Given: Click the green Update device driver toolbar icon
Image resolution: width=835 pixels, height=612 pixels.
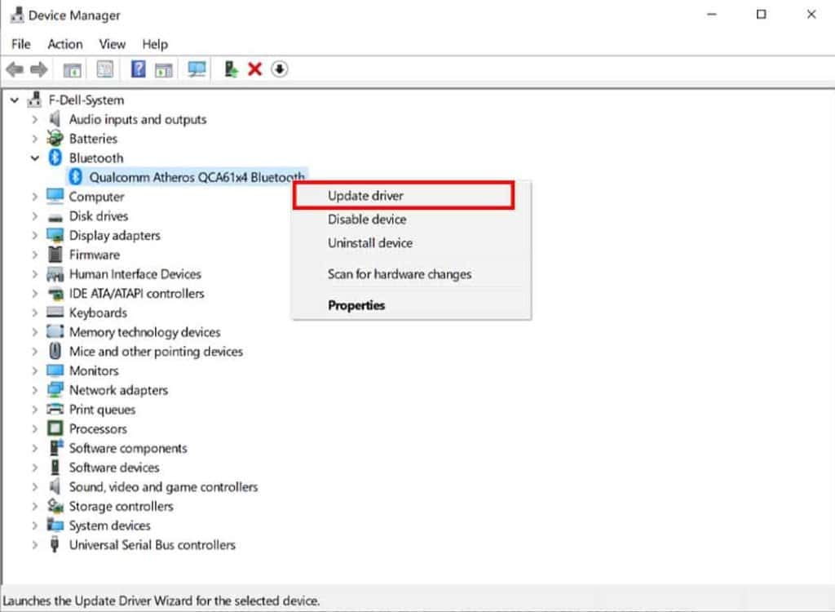Looking at the screenshot, I should [231, 69].
